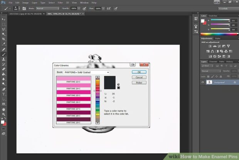239x160 pixels.
Task: Open the Image menu
Action: 25,3
